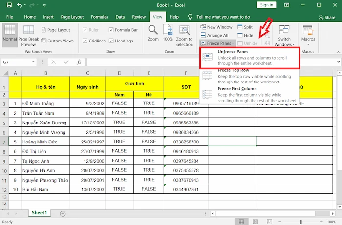342x225 pixels.
Task: Open the Zoom dialog
Action: click(153, 33)
